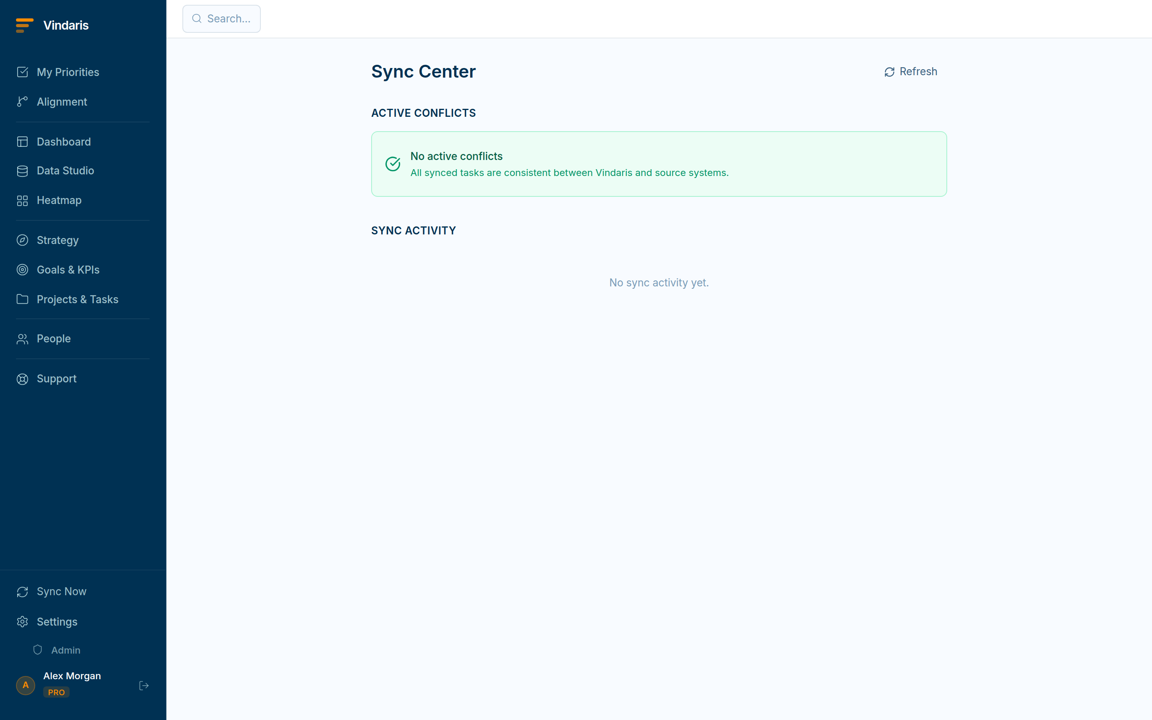The width and height of the screenshot is (1152, 720).
Task: Click the Sync Now arrows icon
Action: coord(22,592)
